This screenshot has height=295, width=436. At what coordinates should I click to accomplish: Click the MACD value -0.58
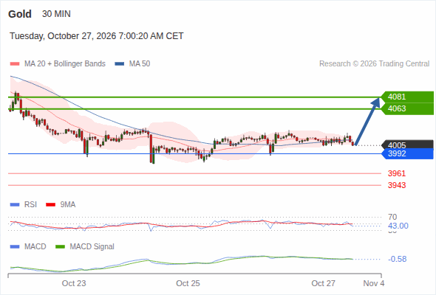[398, 259]
